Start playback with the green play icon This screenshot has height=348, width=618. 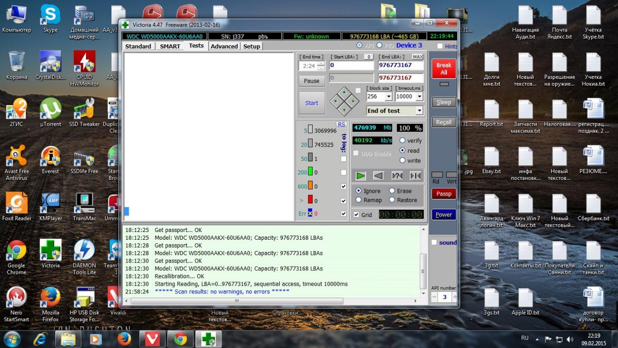tap(360, 176)
